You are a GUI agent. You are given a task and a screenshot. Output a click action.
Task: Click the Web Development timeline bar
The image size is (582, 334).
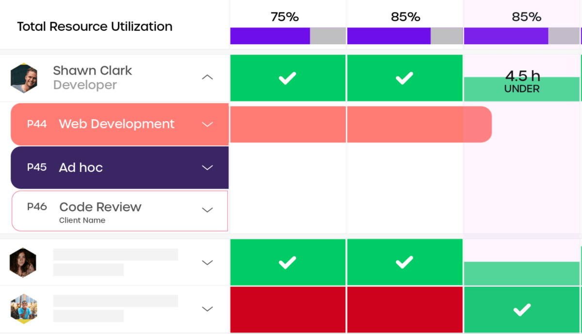(x=360, y=125)
